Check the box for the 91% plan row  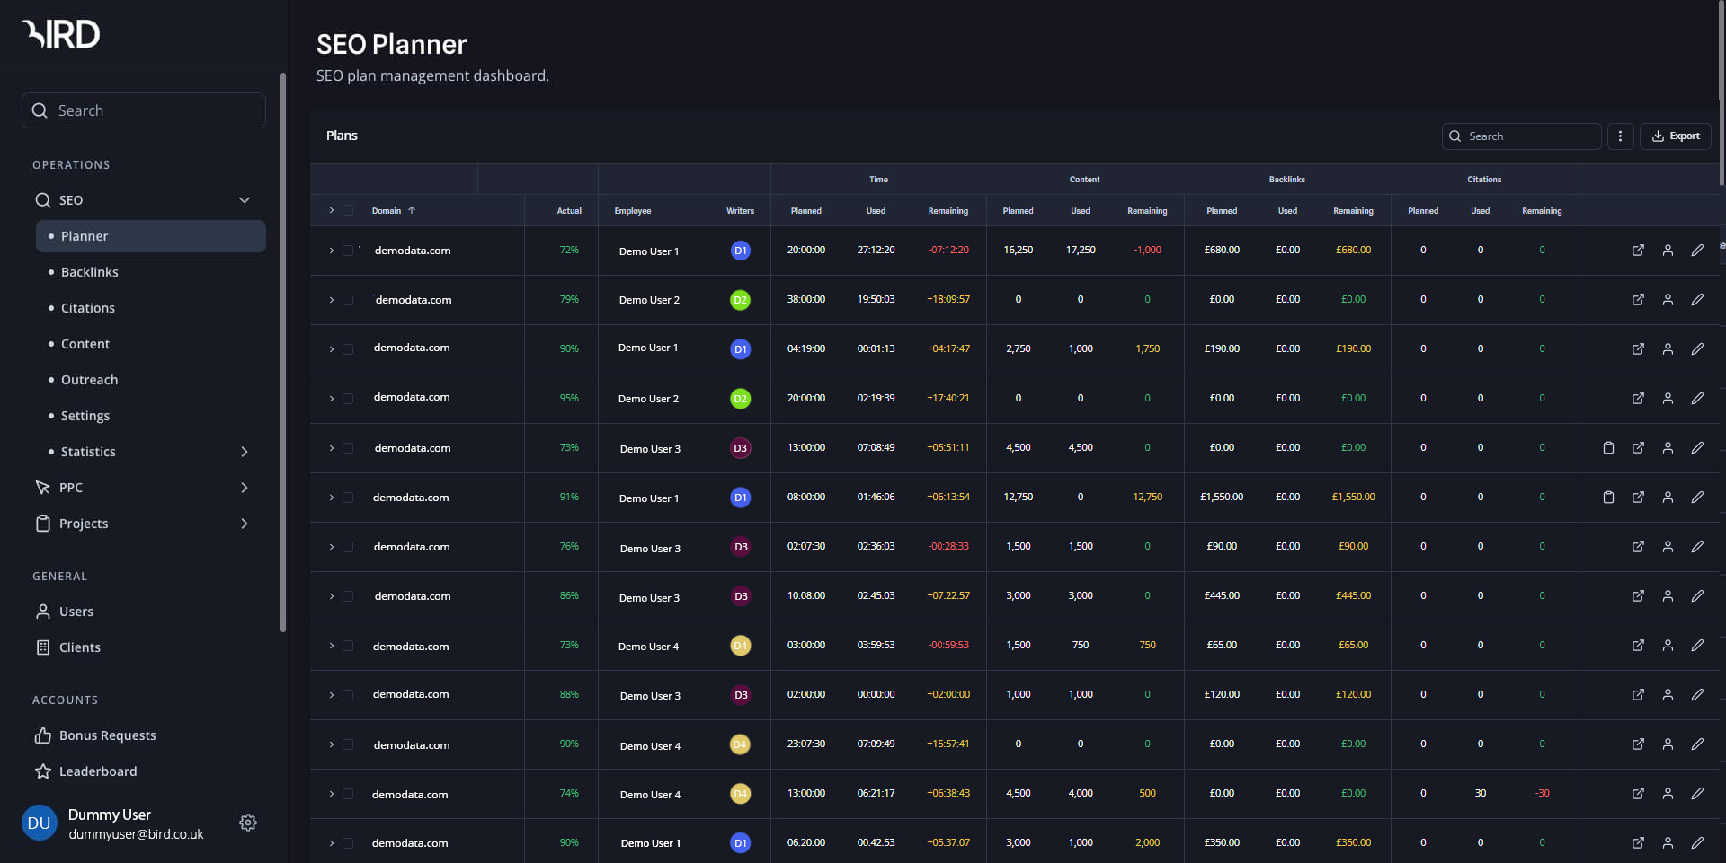[x=348, y=498]
